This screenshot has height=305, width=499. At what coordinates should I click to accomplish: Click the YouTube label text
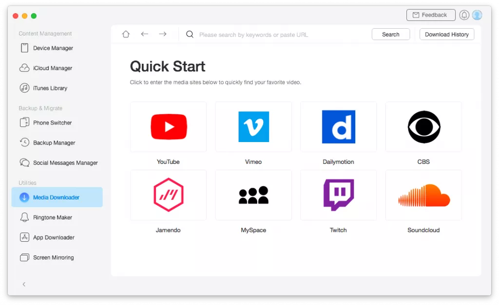168,161
